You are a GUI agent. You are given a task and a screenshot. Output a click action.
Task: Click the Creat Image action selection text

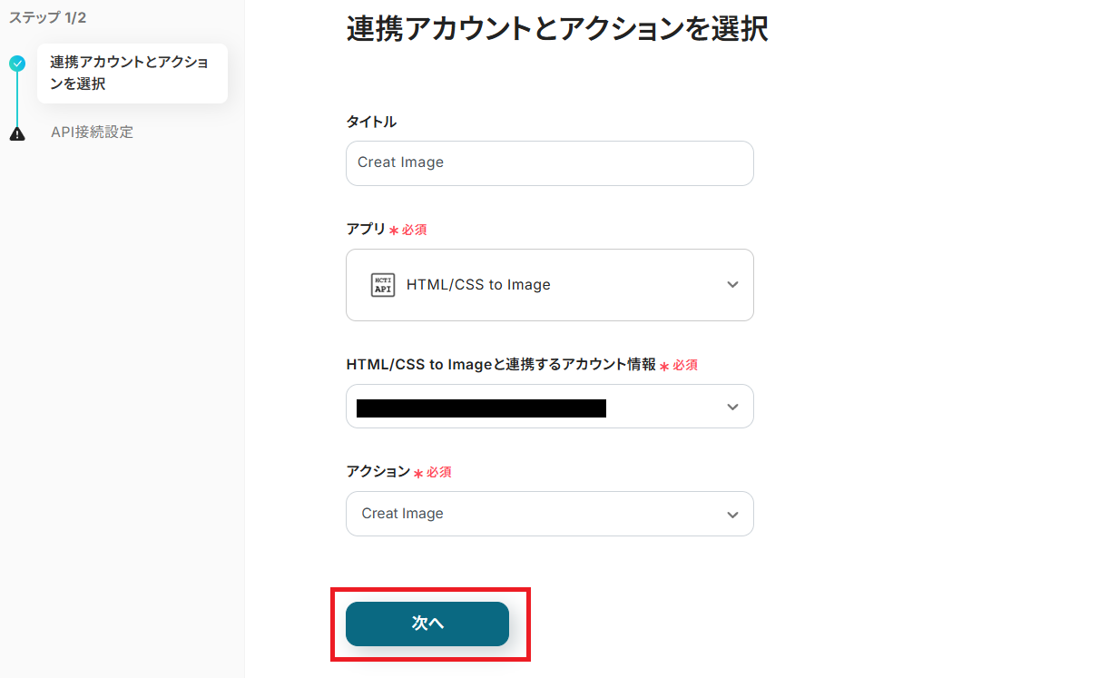(403, 514)
